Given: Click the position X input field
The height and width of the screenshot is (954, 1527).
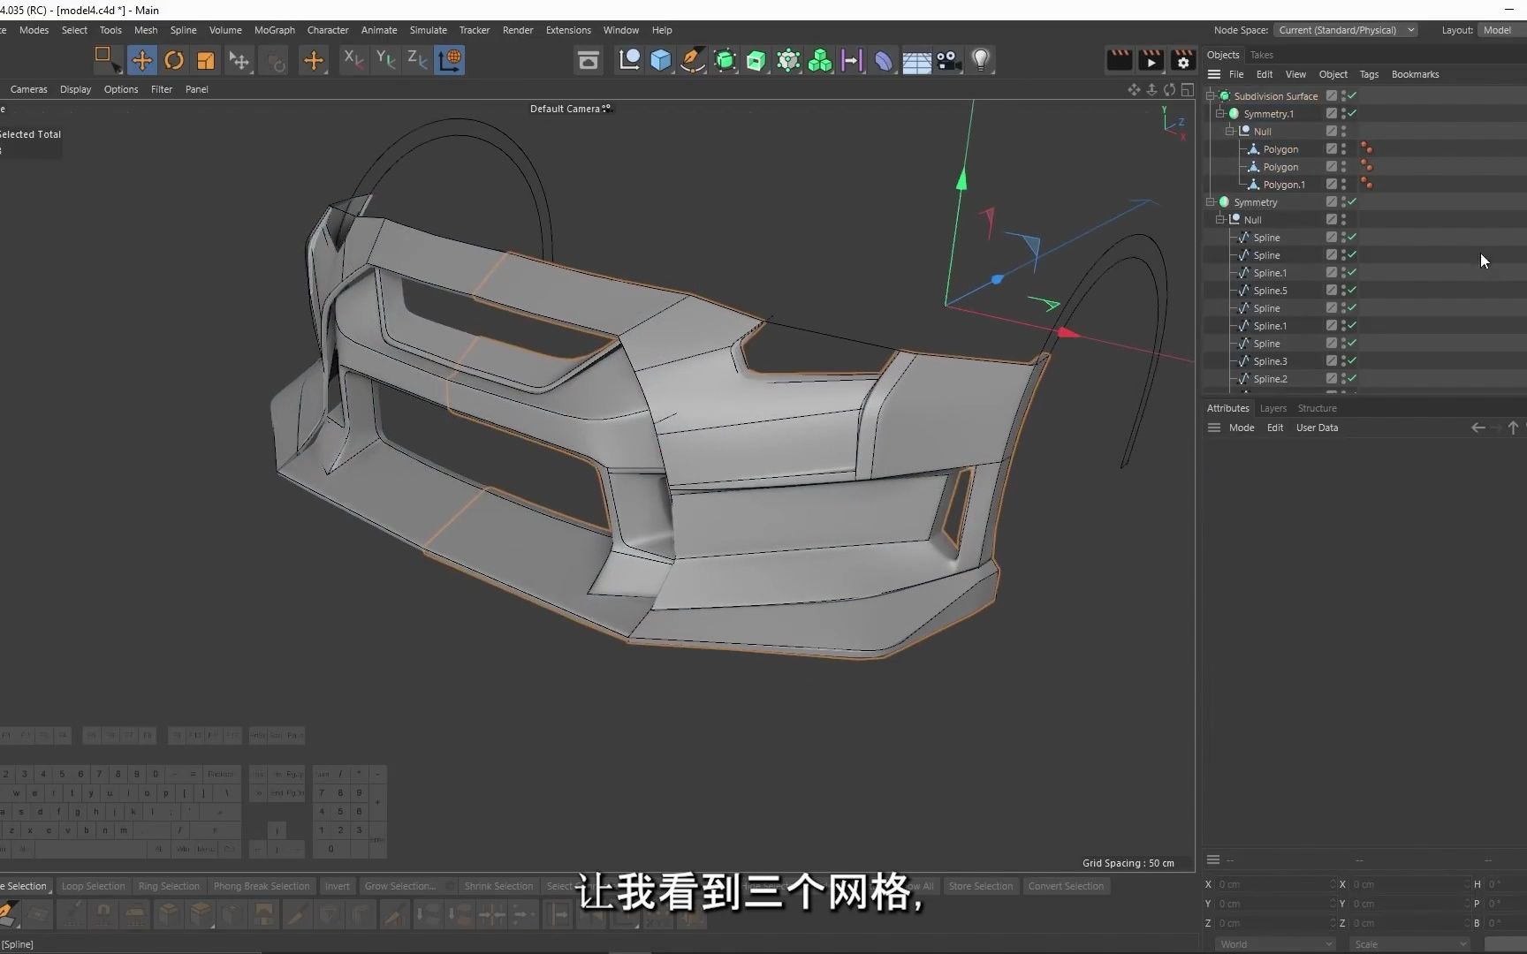Looking at the screenshot, I should click(1276, 884).
